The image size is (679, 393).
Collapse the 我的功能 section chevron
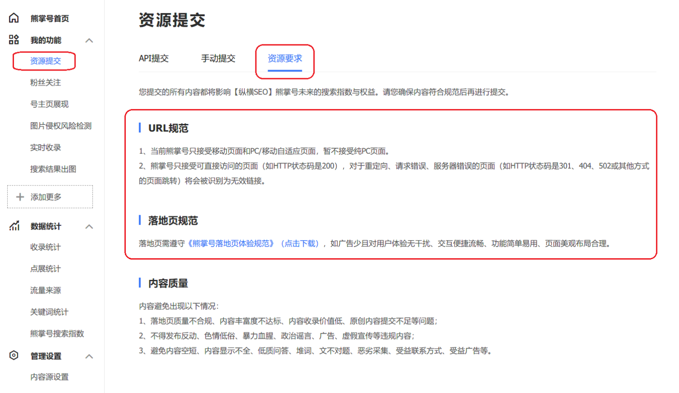point(90,40)
